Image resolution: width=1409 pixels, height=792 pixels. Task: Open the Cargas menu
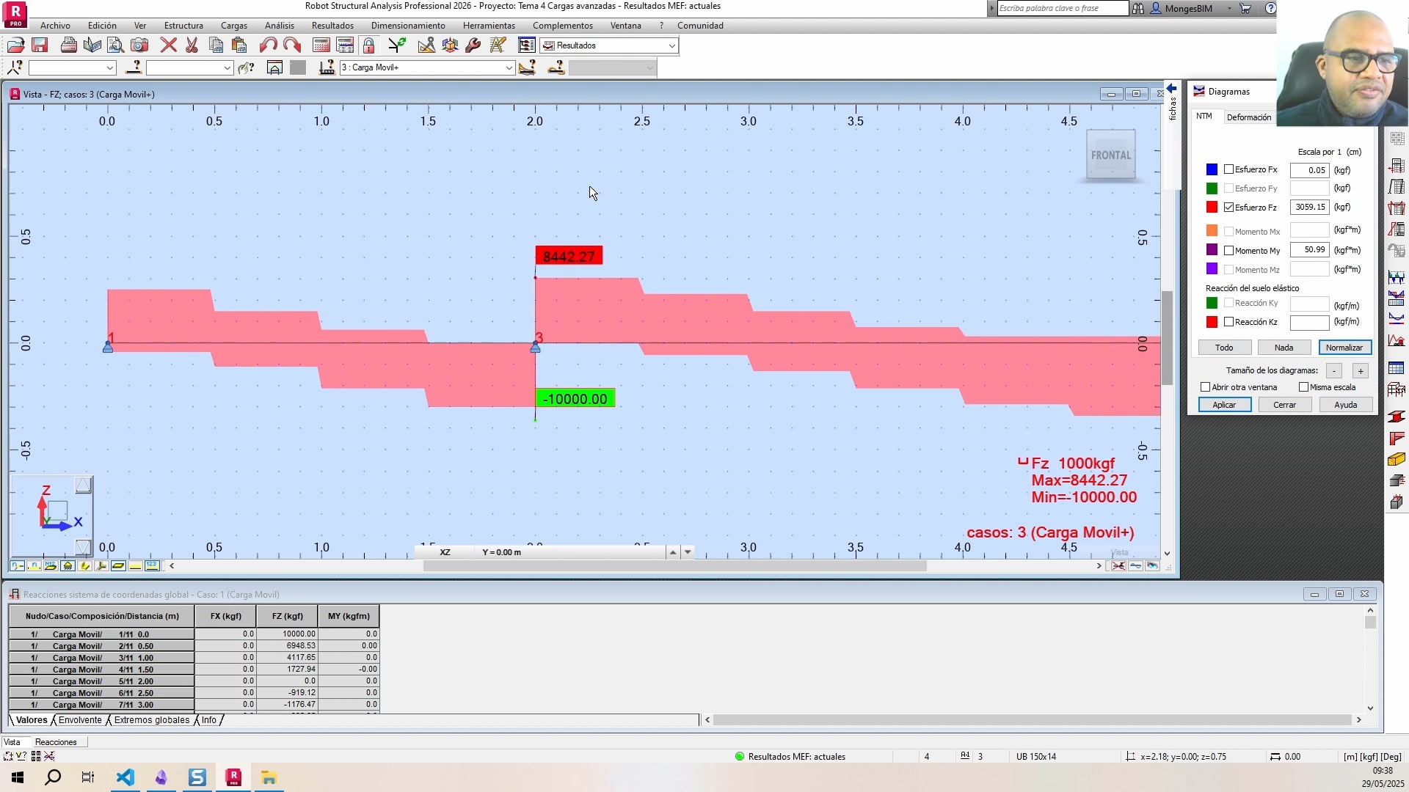point(234,26)
